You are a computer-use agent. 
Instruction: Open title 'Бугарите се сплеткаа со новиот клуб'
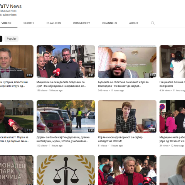coord(123,84)
